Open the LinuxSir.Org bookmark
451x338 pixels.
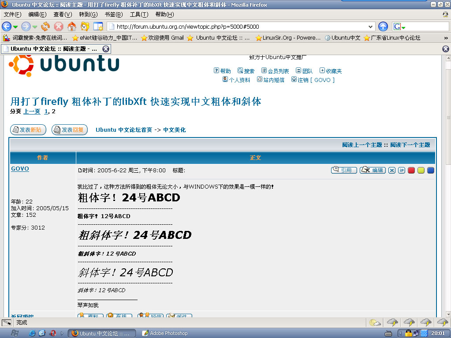(288, 37)
